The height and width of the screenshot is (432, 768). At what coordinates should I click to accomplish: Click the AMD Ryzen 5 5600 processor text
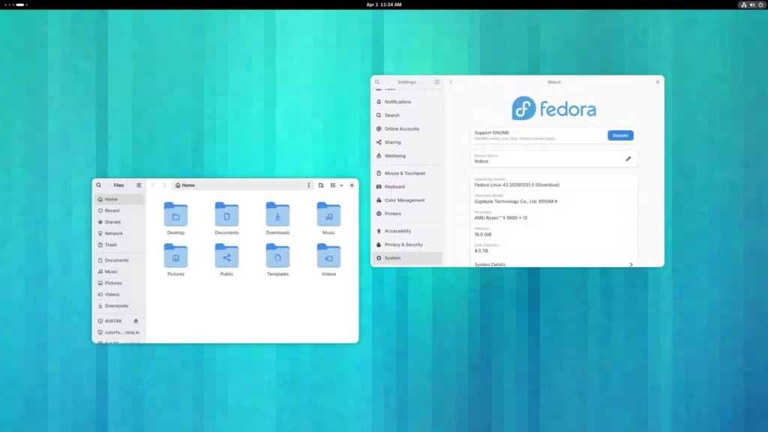click(500, 217)
